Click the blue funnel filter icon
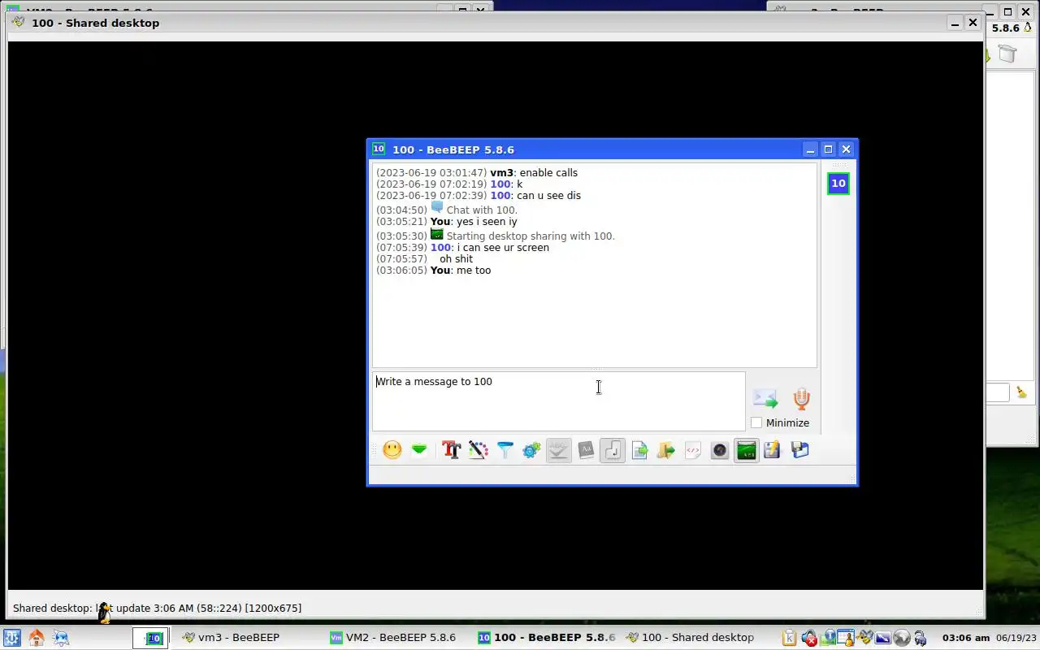This screenshot has width=1040, height=650. point(505,450)
